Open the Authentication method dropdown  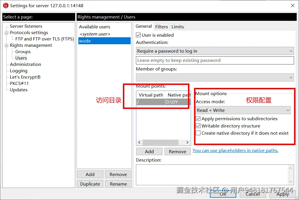tap(215, 51)
